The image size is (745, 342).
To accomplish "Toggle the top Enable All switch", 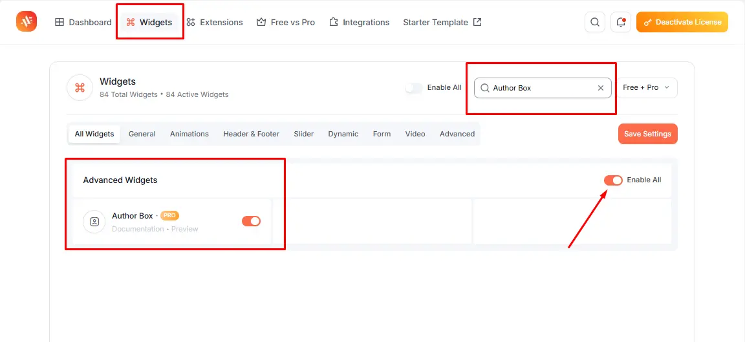I will click(x=414, y=88).
